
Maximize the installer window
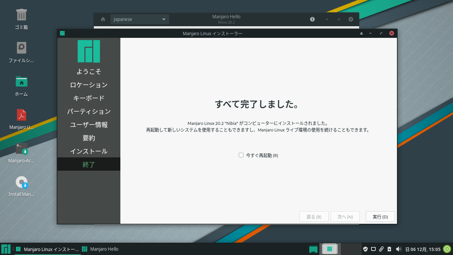point(381,33)
